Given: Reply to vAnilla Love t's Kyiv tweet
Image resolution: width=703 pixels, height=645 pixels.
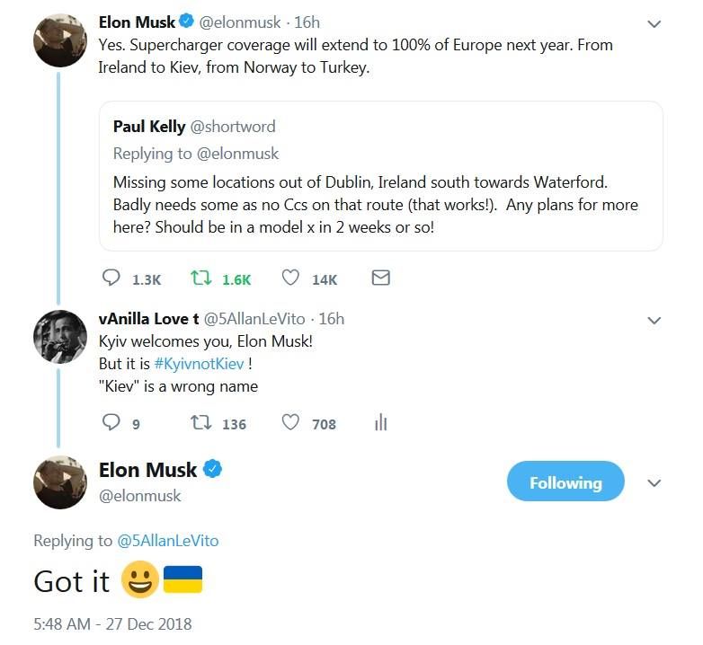Looking at the screenshot, I should (111, 422).
